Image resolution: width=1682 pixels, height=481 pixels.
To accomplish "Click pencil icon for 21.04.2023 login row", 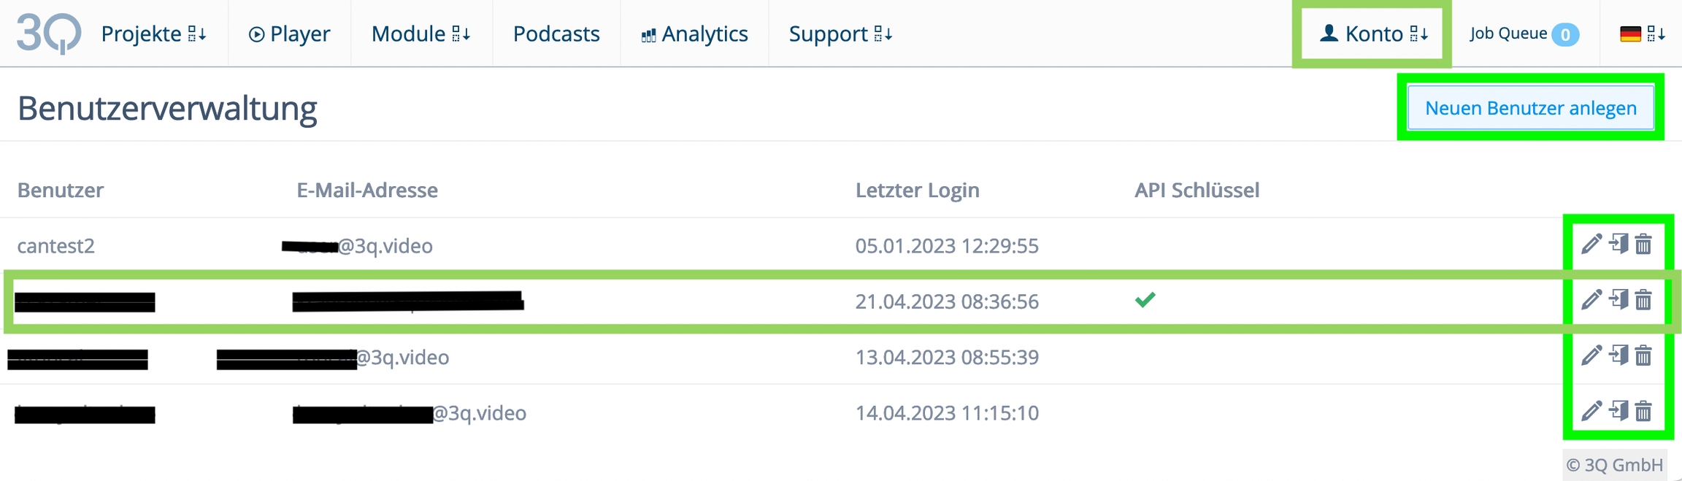I will click(1591, 300).
